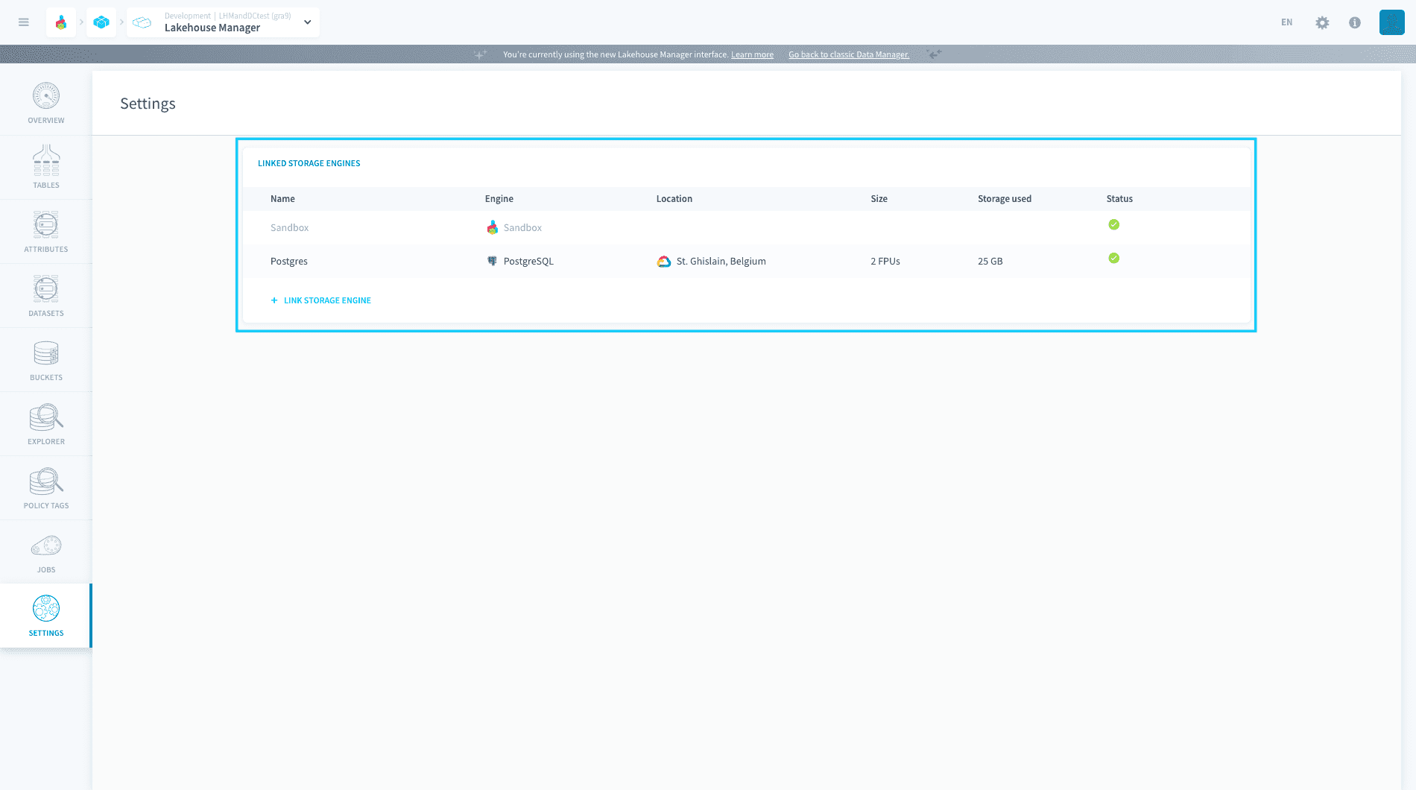This screenshot has width=1416, height=790.
Task: Switch language using the EN selector
Action: coord(1286,22)
